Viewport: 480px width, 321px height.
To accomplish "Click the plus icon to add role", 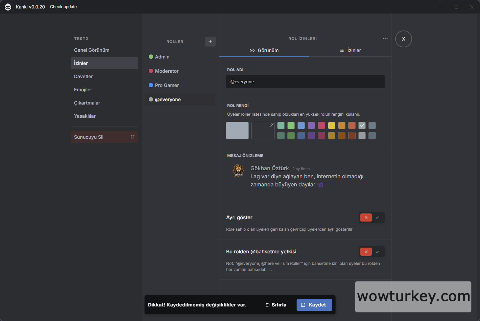I will (x=210, y=42).
